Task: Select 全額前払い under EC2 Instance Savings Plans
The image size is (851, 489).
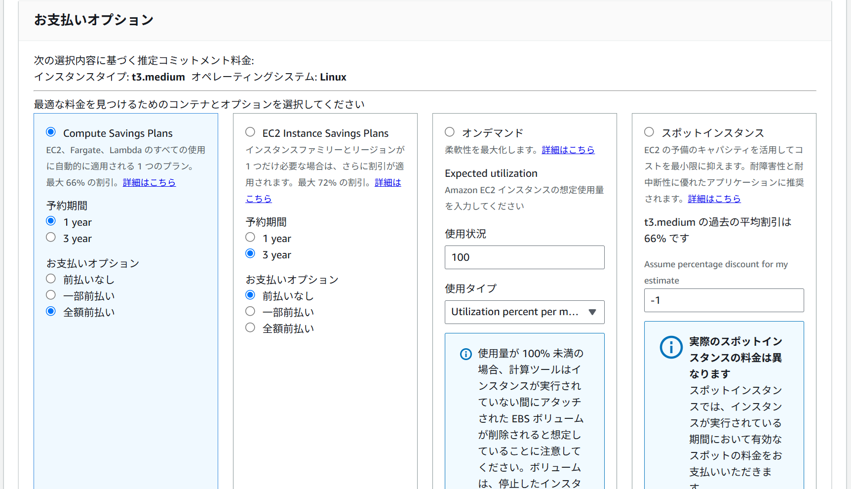Action: [250, 327]
